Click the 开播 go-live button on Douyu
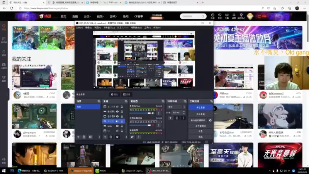Viewport: 309px width, 174px height. coord(262,16)
